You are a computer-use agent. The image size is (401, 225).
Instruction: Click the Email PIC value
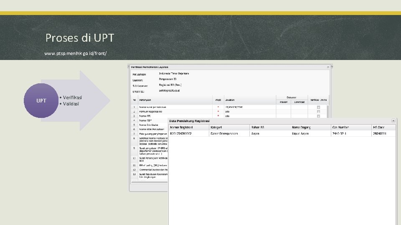[x=169, y=90]
